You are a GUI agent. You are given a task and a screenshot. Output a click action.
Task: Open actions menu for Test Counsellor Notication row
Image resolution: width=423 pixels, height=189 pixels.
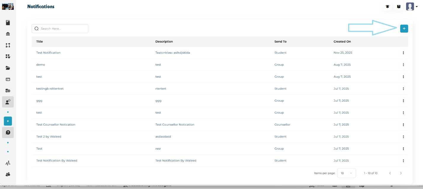coord(403,125)
